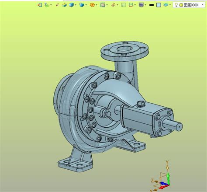Select the small pencil brush icon

coord(57,5)
